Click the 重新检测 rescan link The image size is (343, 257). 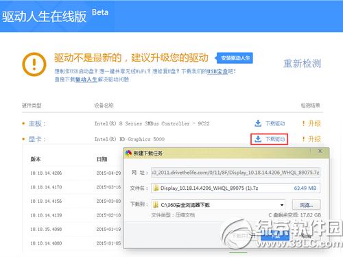tap(303, 64)
